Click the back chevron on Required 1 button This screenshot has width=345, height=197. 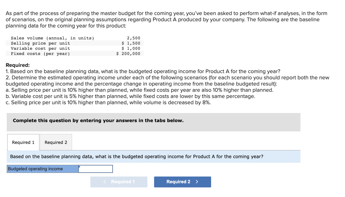click(x=104, y=182)
